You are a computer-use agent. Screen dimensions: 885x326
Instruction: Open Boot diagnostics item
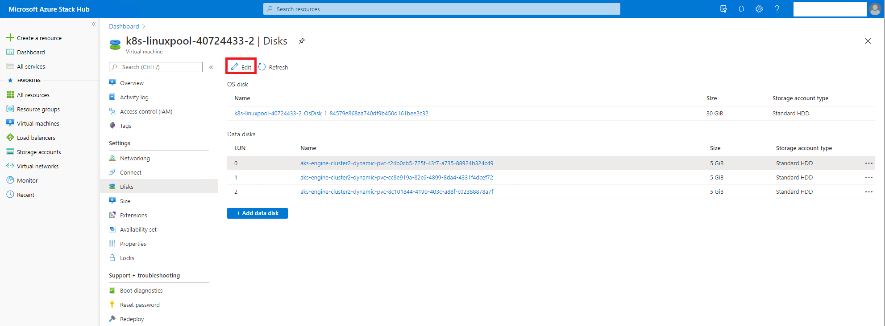click(141, 290)
